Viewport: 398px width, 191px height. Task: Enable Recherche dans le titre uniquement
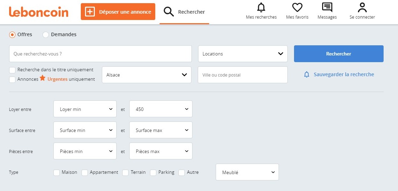(12, 70)
